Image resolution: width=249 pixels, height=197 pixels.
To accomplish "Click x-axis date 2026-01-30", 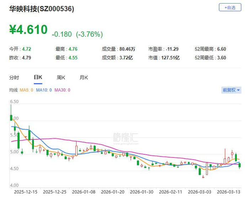I will pos(142,192).
